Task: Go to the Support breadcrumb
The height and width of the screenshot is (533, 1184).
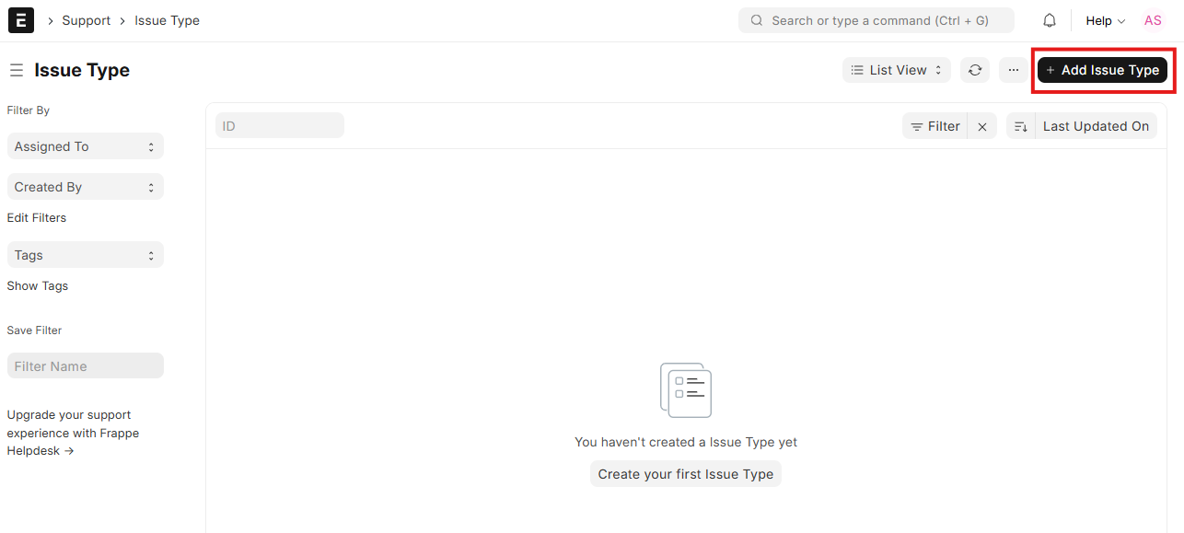Action: click(87, 20)
